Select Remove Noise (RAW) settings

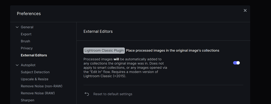[38, 93]
